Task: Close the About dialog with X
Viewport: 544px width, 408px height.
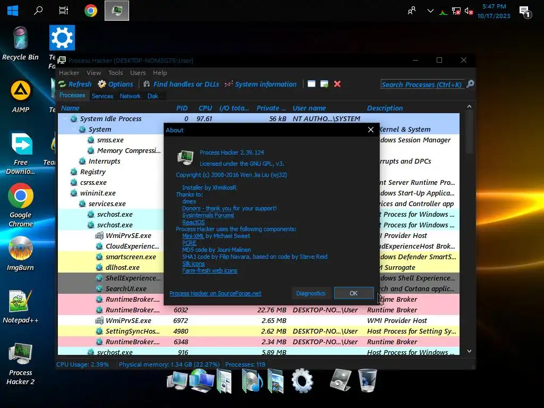Action: pyautogui.click(x=370, y=130)
